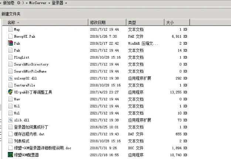This screenshot has height=159, width=231.
Task: Click the SearchMirDirectory file icon
Action: pos(10,64)
